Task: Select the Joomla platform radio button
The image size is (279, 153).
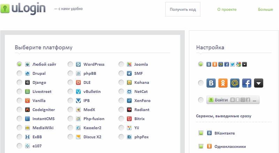Action: (121, 64)
